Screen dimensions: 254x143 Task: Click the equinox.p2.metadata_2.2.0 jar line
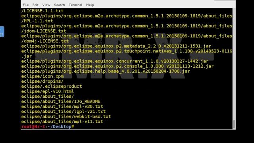116,46
